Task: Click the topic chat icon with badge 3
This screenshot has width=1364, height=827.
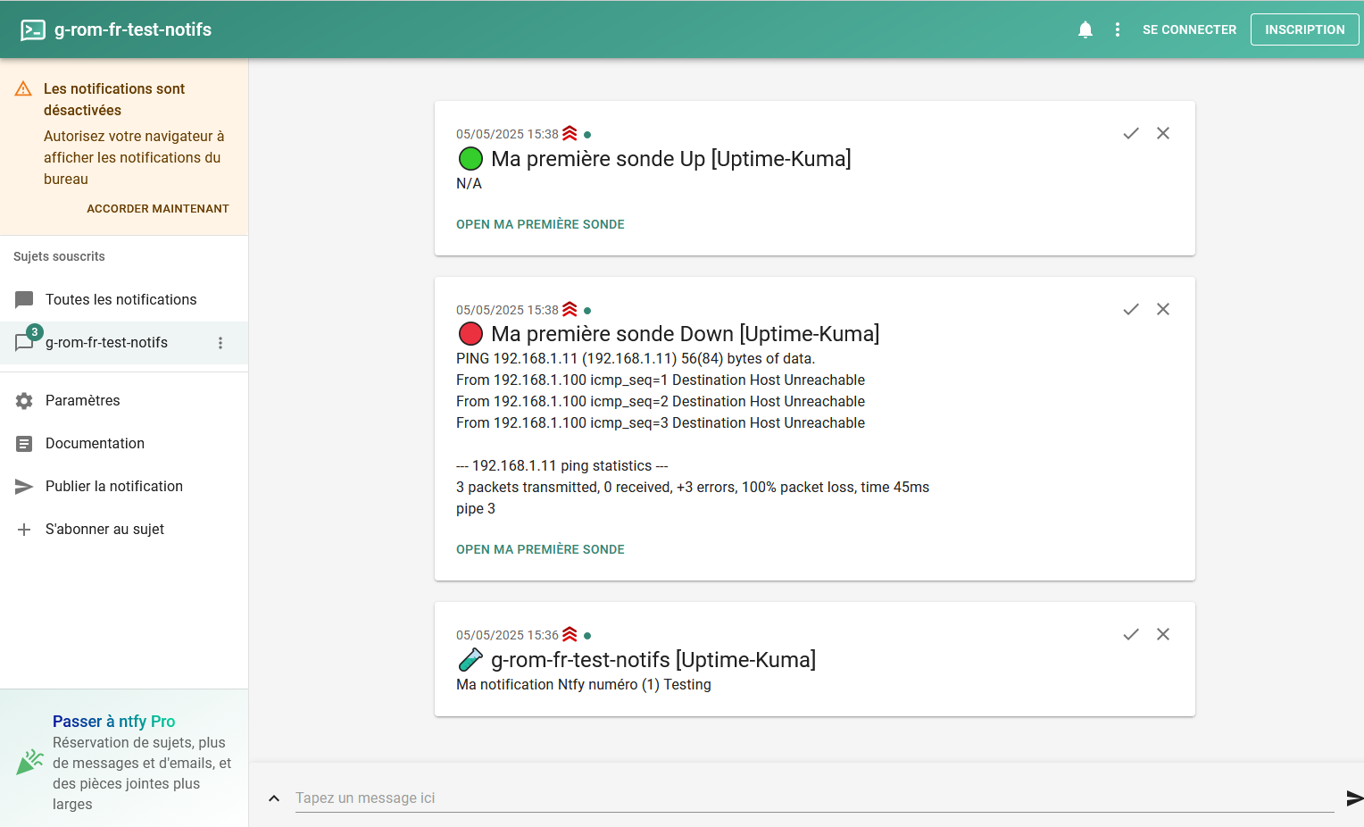Action: pyautogui.click(x=25, y=343)
